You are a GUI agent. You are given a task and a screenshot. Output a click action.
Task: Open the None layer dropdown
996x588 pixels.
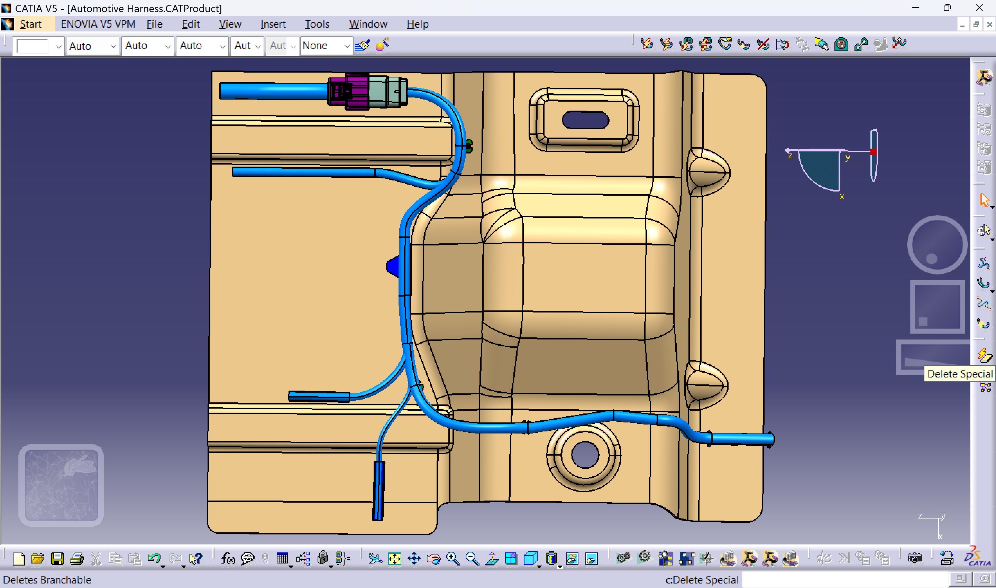pyautogui.click(x=347, y=46)
